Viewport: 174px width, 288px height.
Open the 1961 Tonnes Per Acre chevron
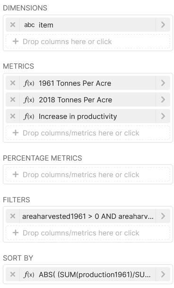163,83
